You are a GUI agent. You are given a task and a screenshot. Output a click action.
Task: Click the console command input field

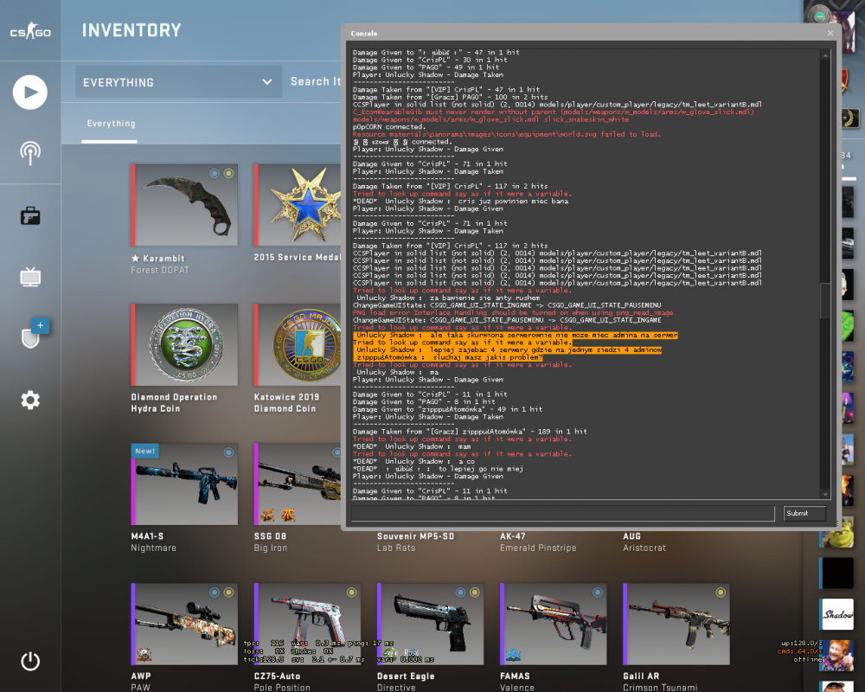click(x=563, y=513)
